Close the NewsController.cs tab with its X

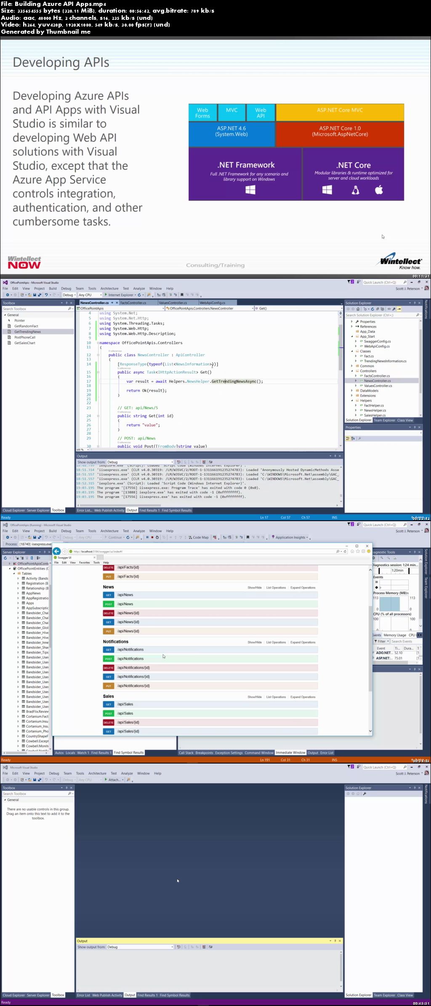point(117,303)
